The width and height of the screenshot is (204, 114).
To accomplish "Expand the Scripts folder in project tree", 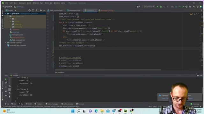I will [x=10, y=22].
